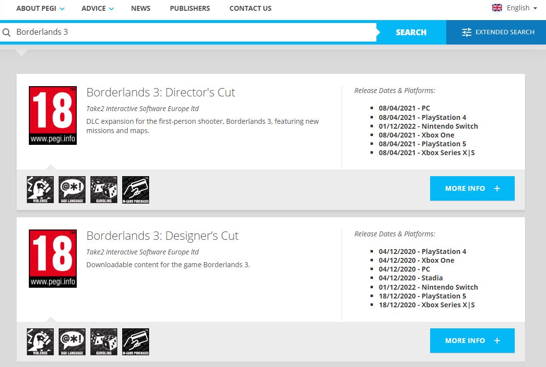Click publisher name under Designer's Cut title

[142, 252]
